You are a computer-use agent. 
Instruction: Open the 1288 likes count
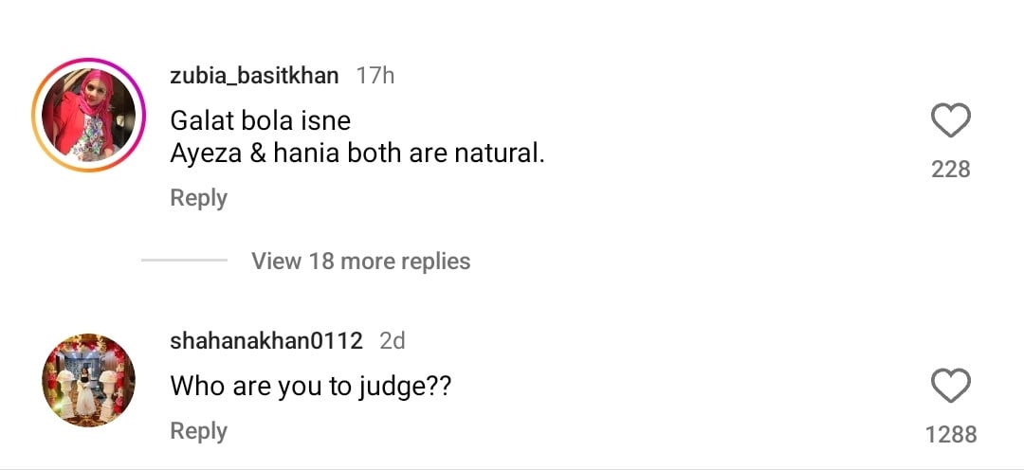coord(950,434)
